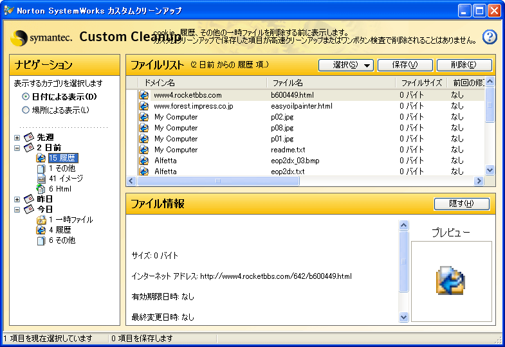Select the 6 Html tree item
This screenshot has height=347, width=505.
60,189
